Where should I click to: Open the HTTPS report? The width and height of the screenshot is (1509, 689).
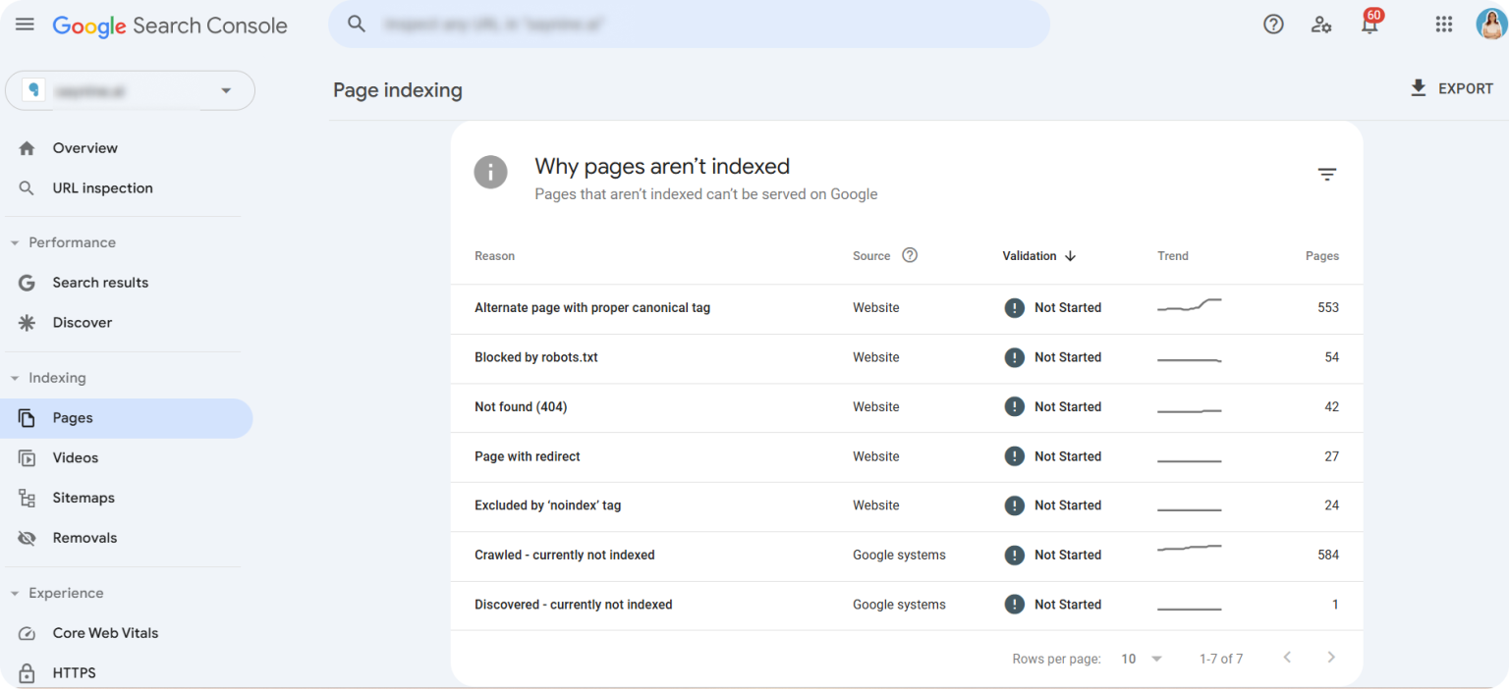pos(74,673)
